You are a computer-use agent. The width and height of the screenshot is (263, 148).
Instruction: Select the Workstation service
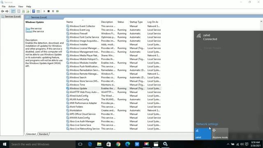113,111
